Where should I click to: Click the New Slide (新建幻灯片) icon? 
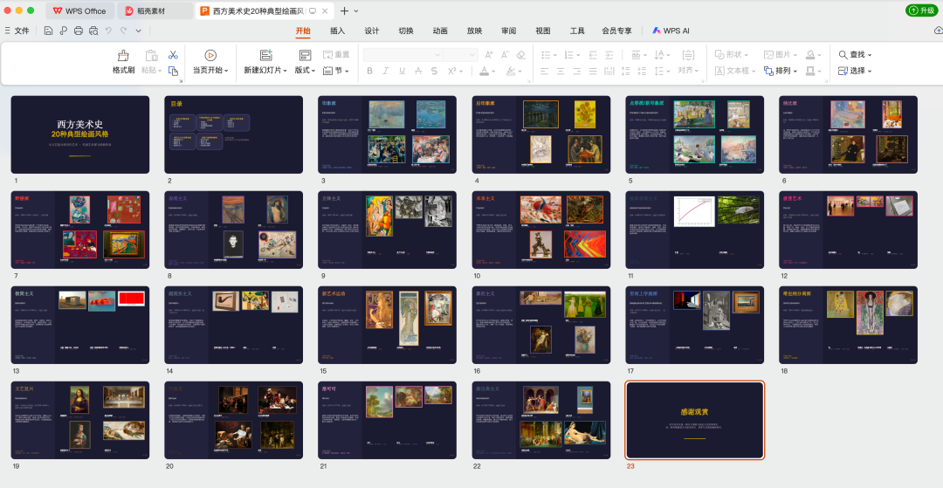point(265,55)
